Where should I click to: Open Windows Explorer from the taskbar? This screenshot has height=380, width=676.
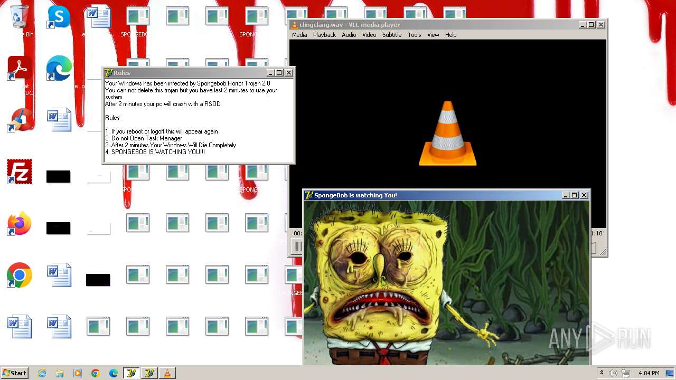(x=60, y=373)
